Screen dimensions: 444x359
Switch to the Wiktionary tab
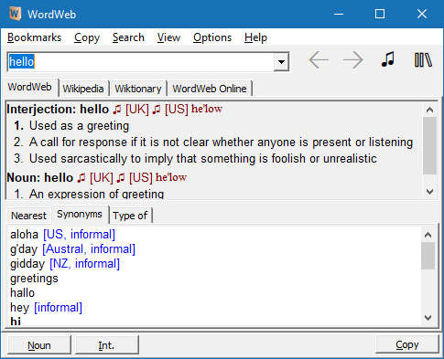(138, 89)
